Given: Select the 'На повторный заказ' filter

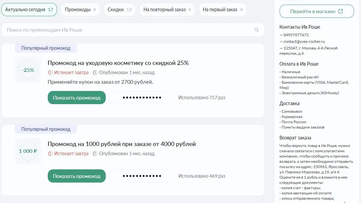Looking at the screenshot, I should pos(167,10).
